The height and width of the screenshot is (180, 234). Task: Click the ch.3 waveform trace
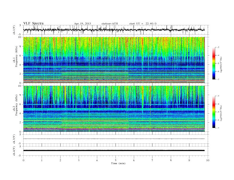tap(114, 139)
